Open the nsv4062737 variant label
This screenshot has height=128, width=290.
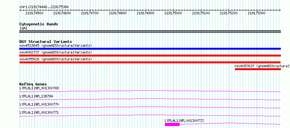click(x=56, y=52)
